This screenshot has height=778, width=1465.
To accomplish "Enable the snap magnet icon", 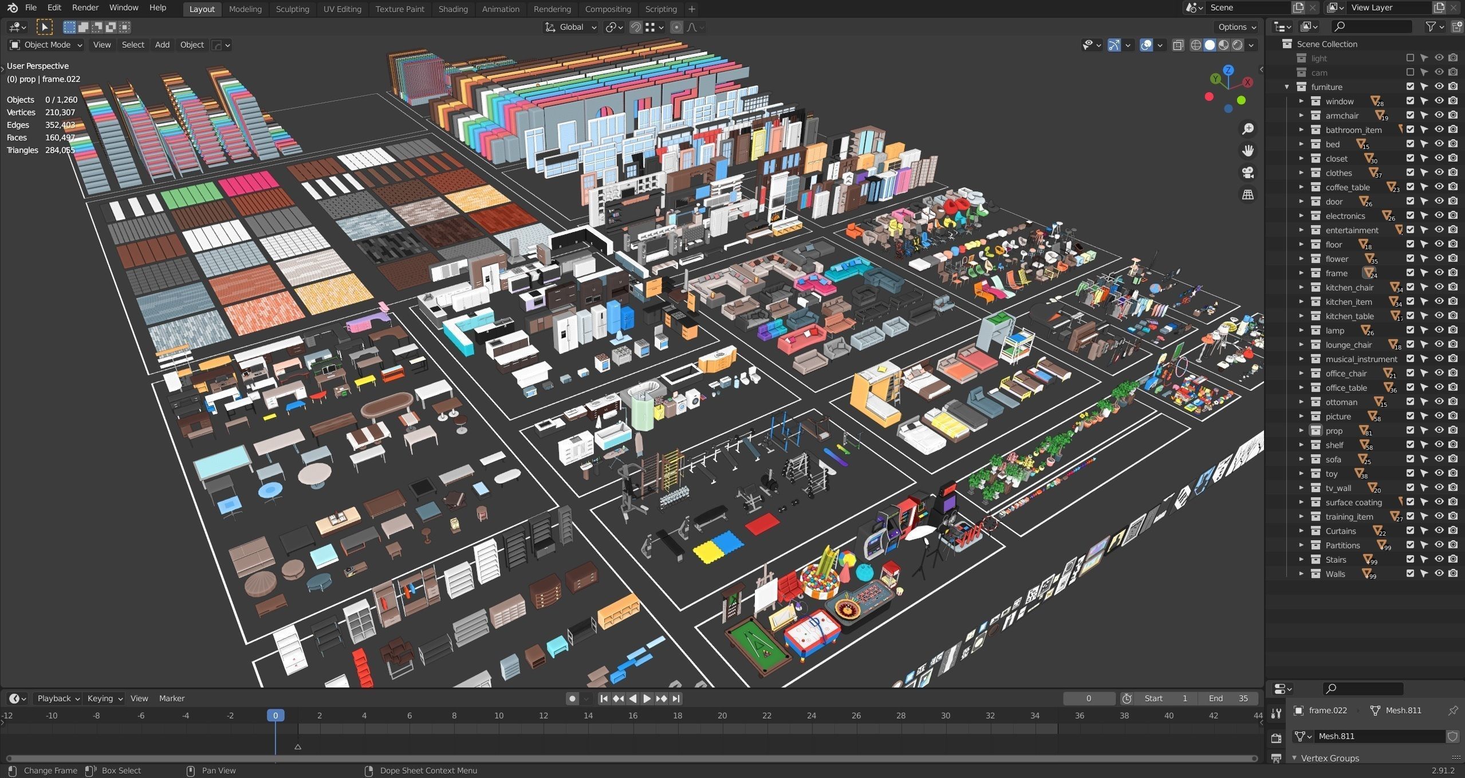I will (635, 27).
